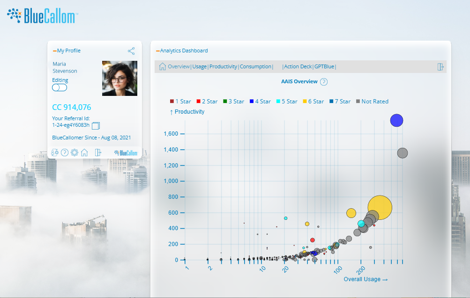Click the red 2 Star color swatch
The image size is (470, 298).
pos(199,101)
